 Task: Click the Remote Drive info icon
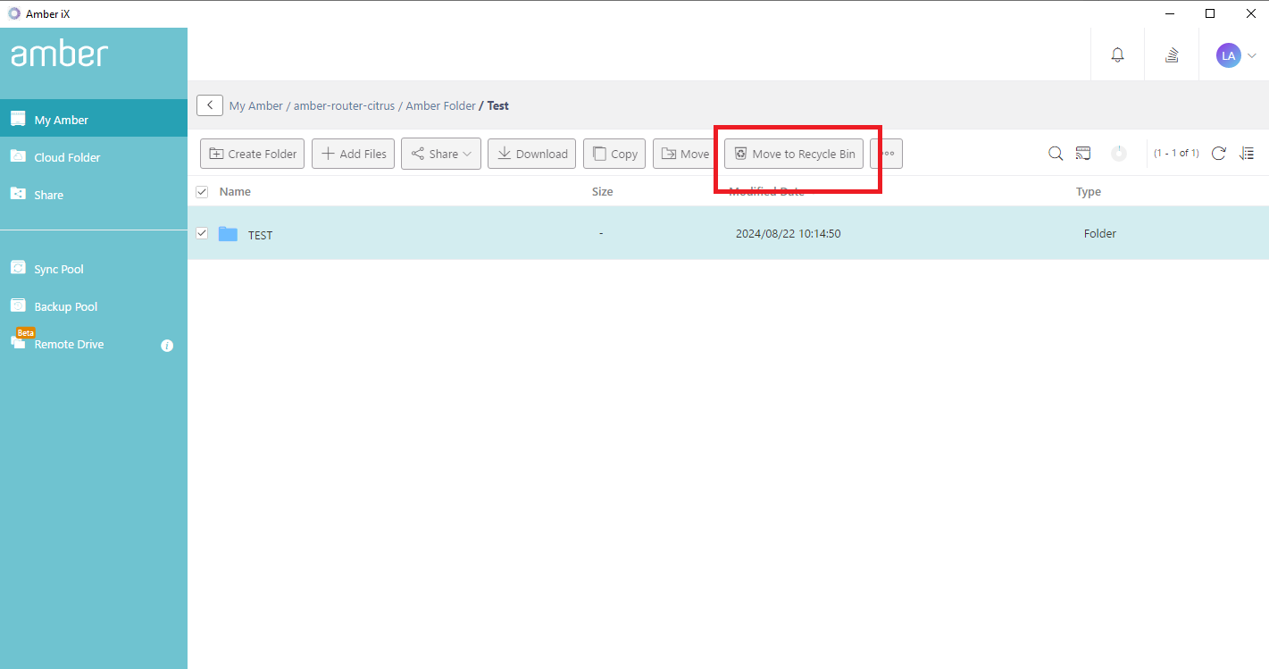[167, 345]
